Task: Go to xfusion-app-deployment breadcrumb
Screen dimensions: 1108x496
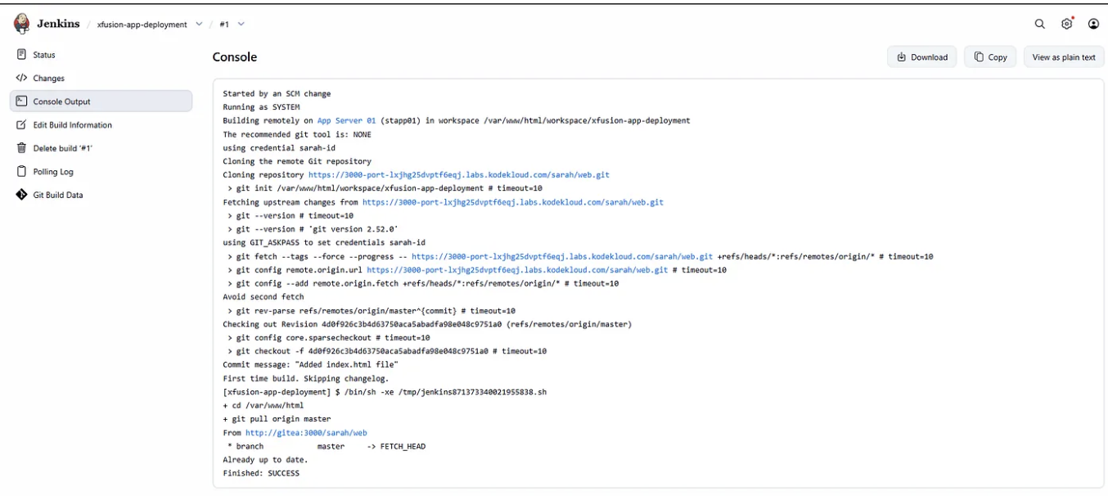Action: 142,25
